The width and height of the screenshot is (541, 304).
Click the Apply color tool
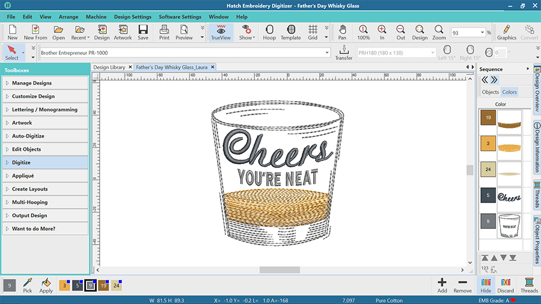coord(46,285)
